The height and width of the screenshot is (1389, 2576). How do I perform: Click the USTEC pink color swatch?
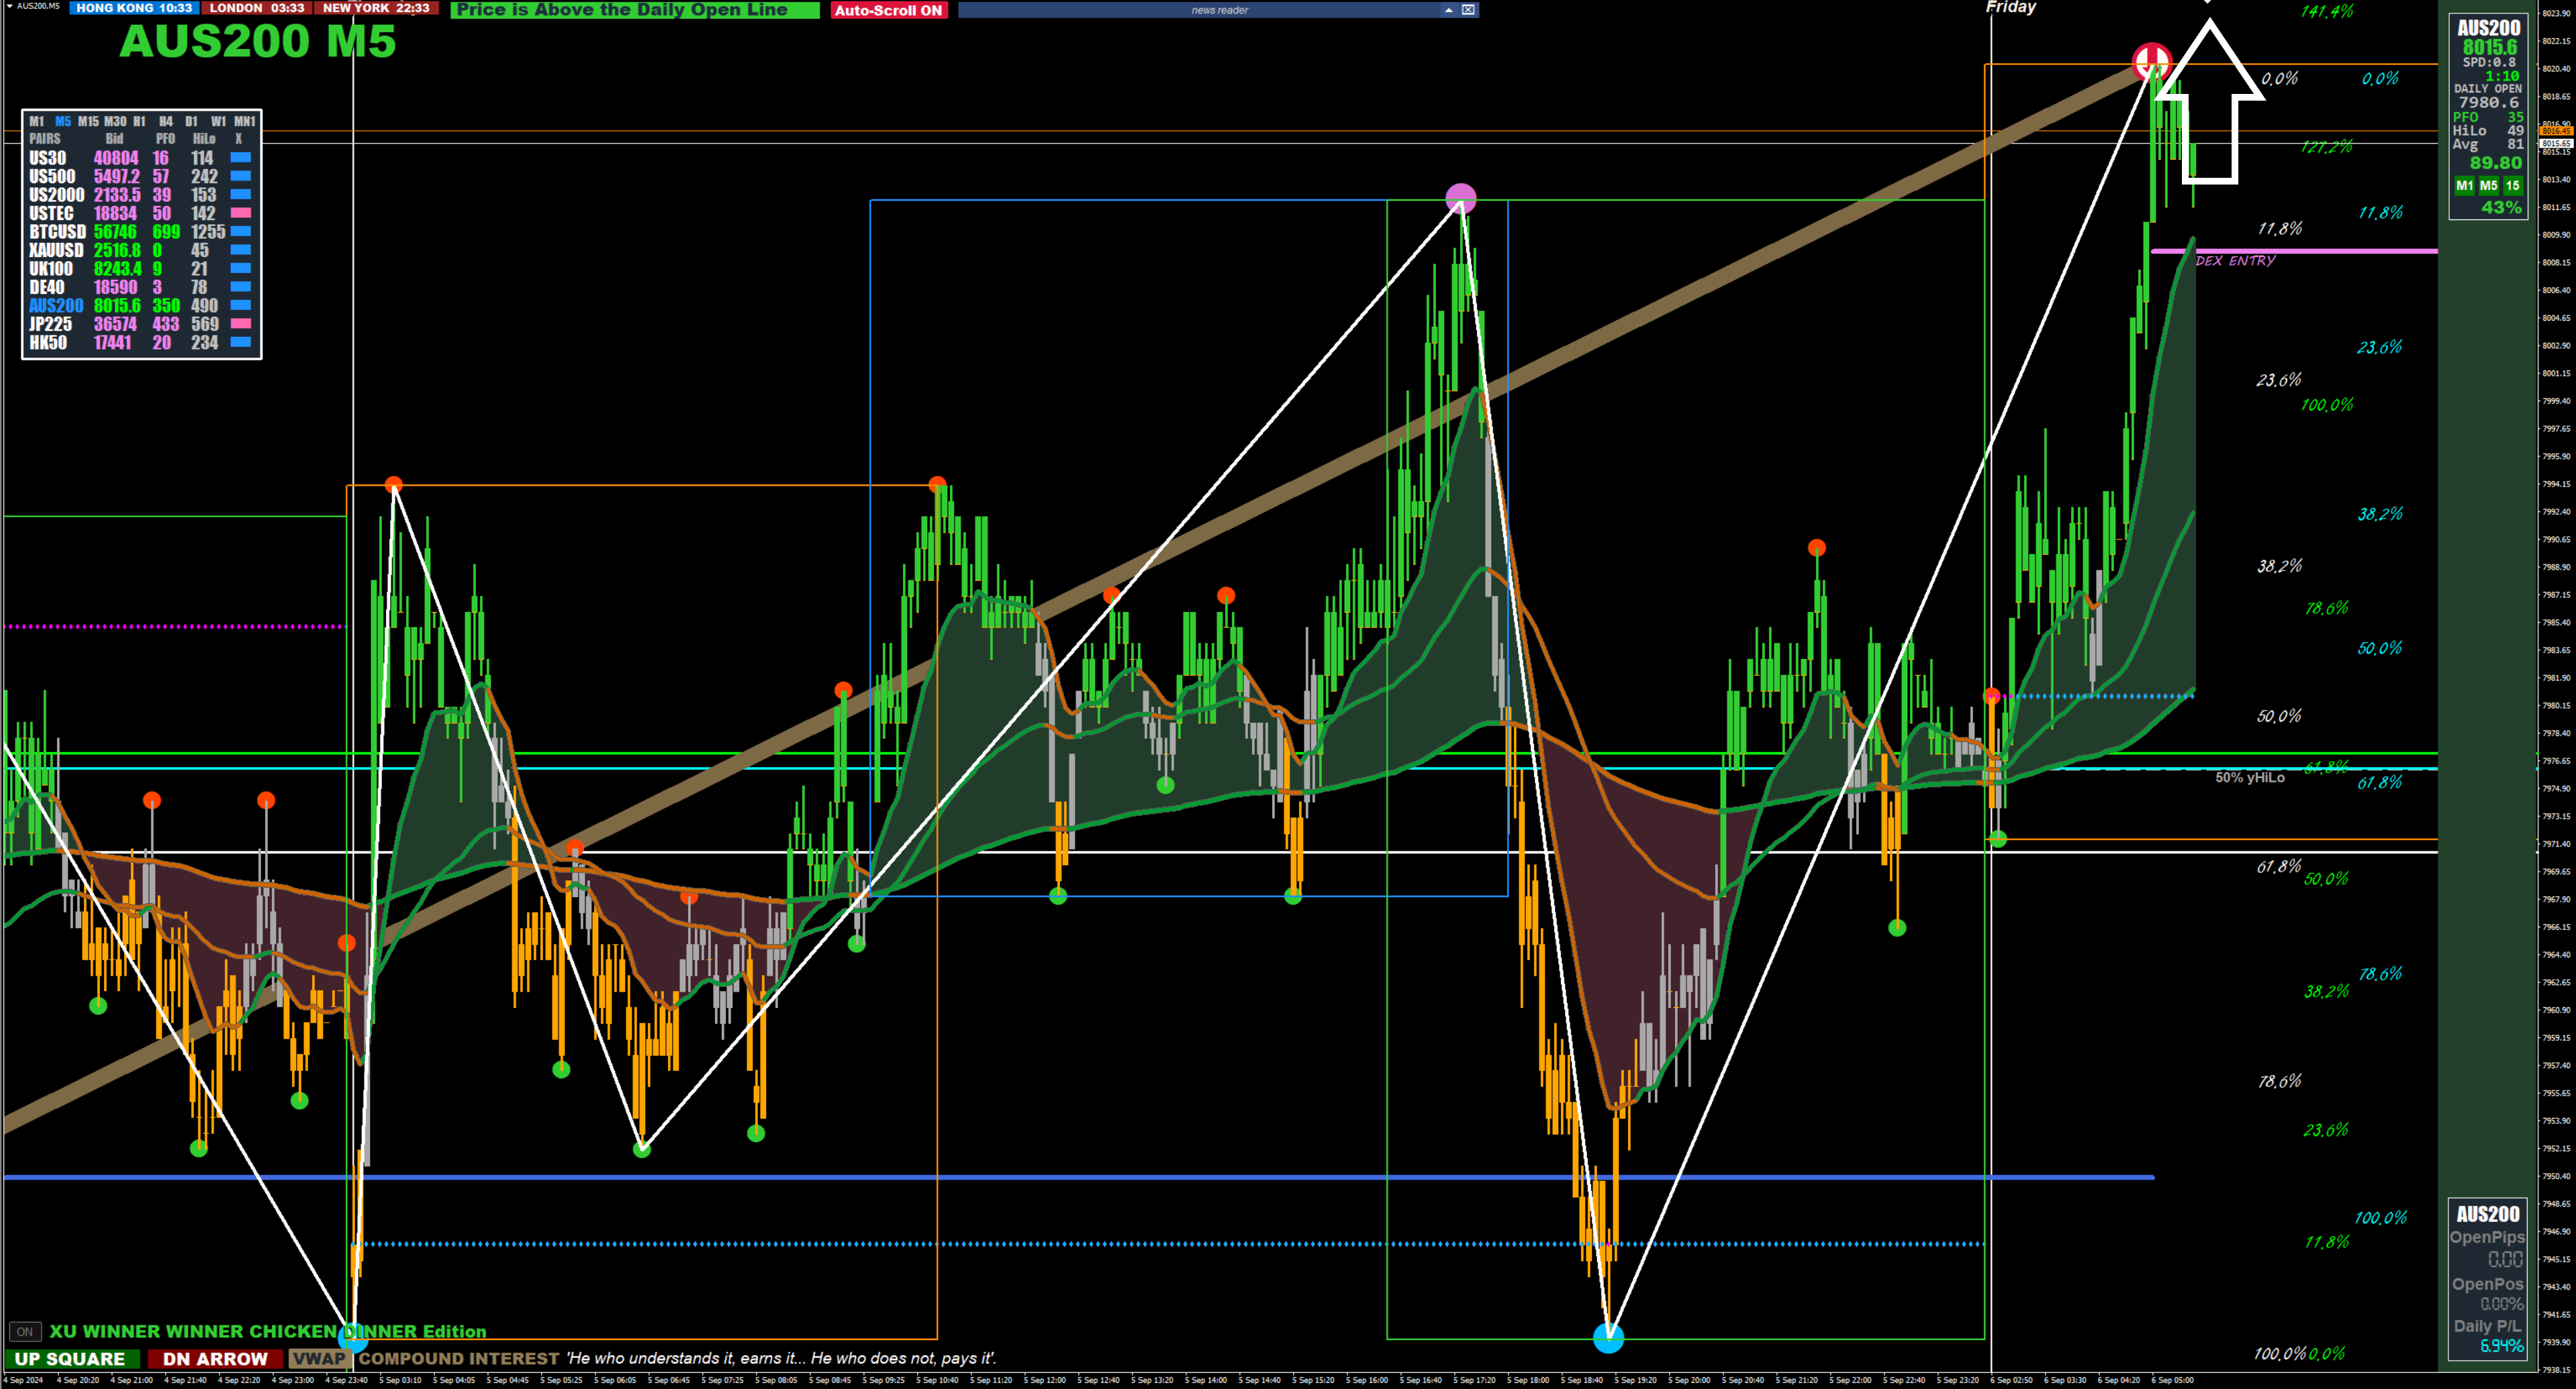(241, 213)
